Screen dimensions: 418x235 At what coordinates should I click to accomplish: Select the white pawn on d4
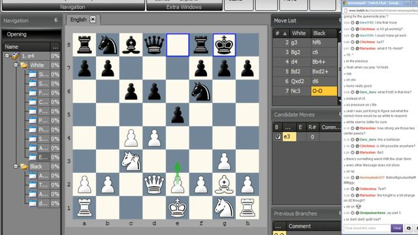[x=154, y=138]
